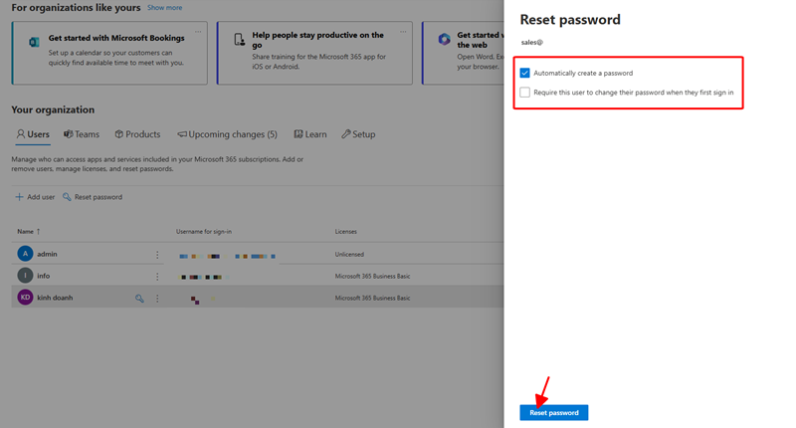Click the Microsoft Bookings card icon

tap(34, 42)
